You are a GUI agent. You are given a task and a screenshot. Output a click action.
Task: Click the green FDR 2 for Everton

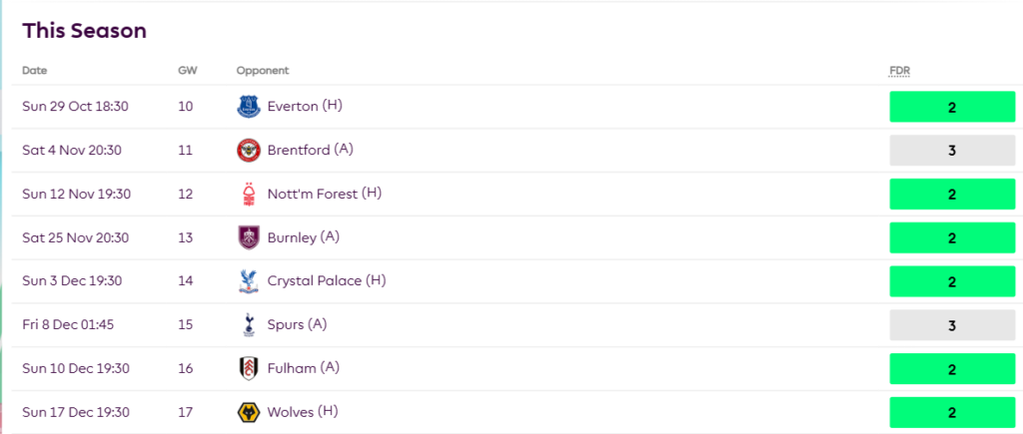click(952, 107)
